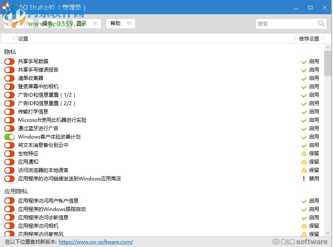Select the 隐私 section heading

tap(10, 52)
